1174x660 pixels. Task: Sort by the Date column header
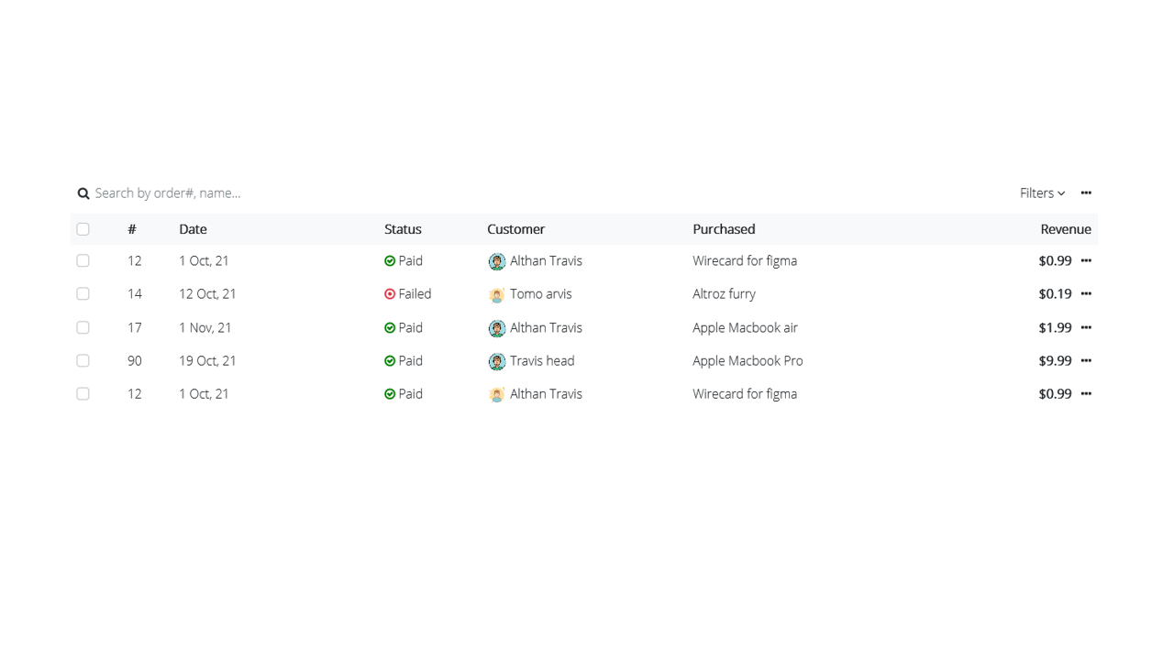click(x=193, y=228)
